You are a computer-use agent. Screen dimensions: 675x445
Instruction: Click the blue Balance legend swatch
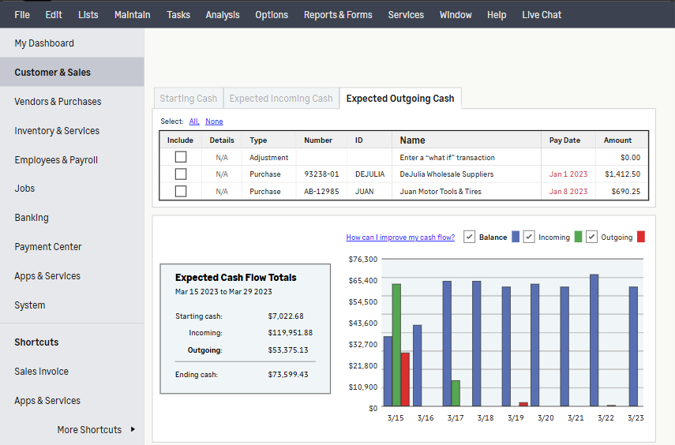click(516, 237)
